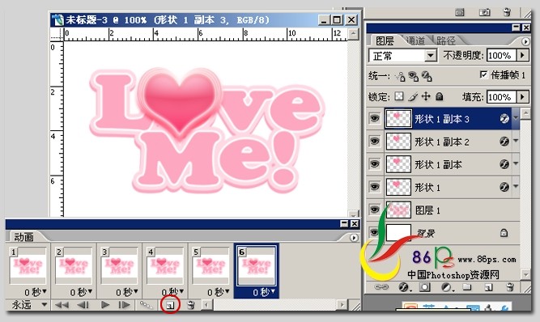Open the 不透明度 opacity slider arrow
The height and width of the screenshot is (322, 540).
tap(522, 55)
